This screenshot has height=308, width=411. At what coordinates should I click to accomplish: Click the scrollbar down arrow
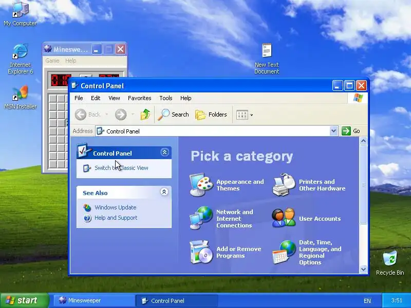(x=363, y=269)
